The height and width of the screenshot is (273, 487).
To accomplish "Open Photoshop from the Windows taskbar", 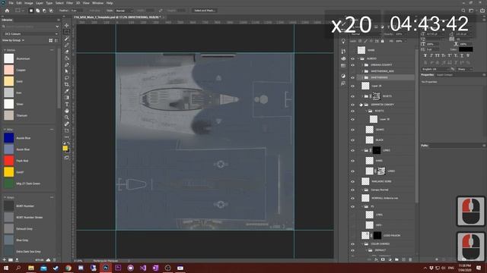I will (x=106, y=268).
